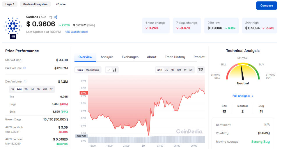Click the Compare button

point(266,6)
